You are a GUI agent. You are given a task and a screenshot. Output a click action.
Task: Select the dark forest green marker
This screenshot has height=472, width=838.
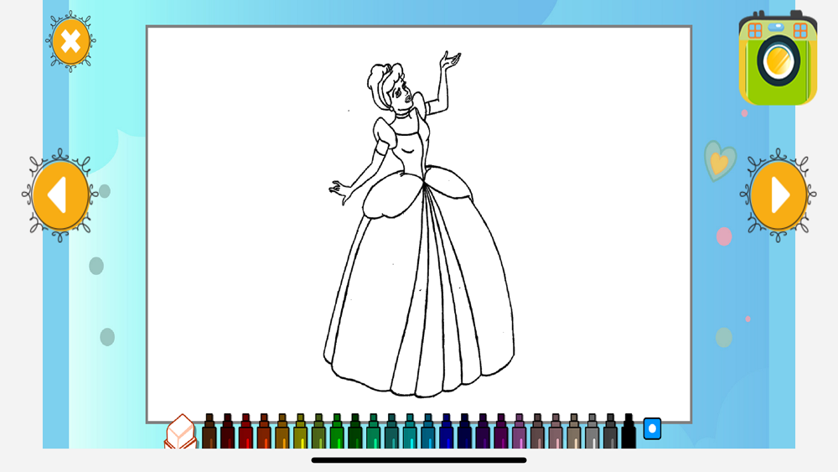click(x=354, y=431)
